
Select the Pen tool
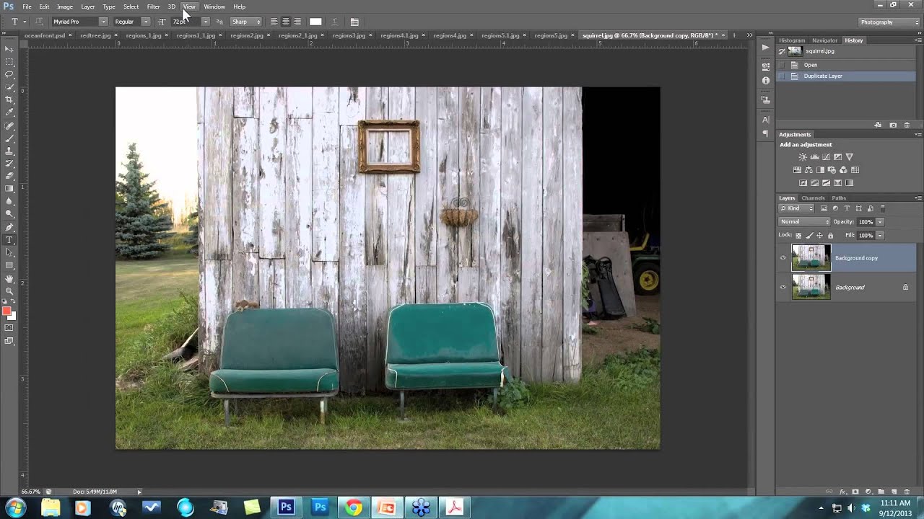click(9, 227)
